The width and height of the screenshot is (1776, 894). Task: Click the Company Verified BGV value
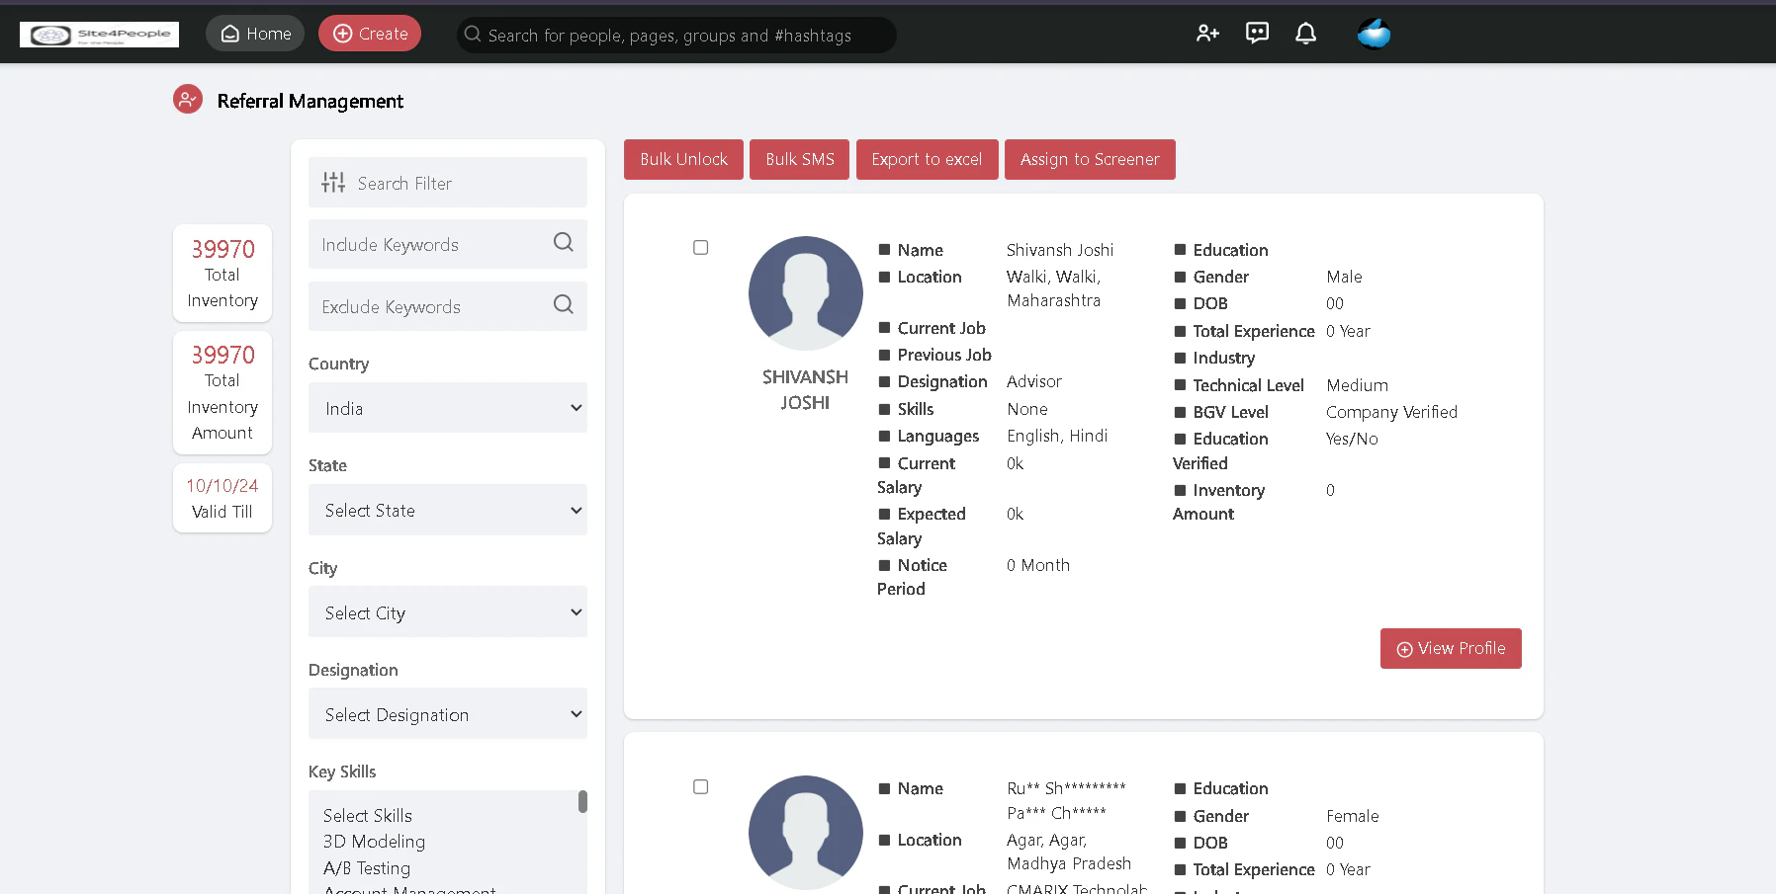pyautogui.click(x=1391, y=412)
